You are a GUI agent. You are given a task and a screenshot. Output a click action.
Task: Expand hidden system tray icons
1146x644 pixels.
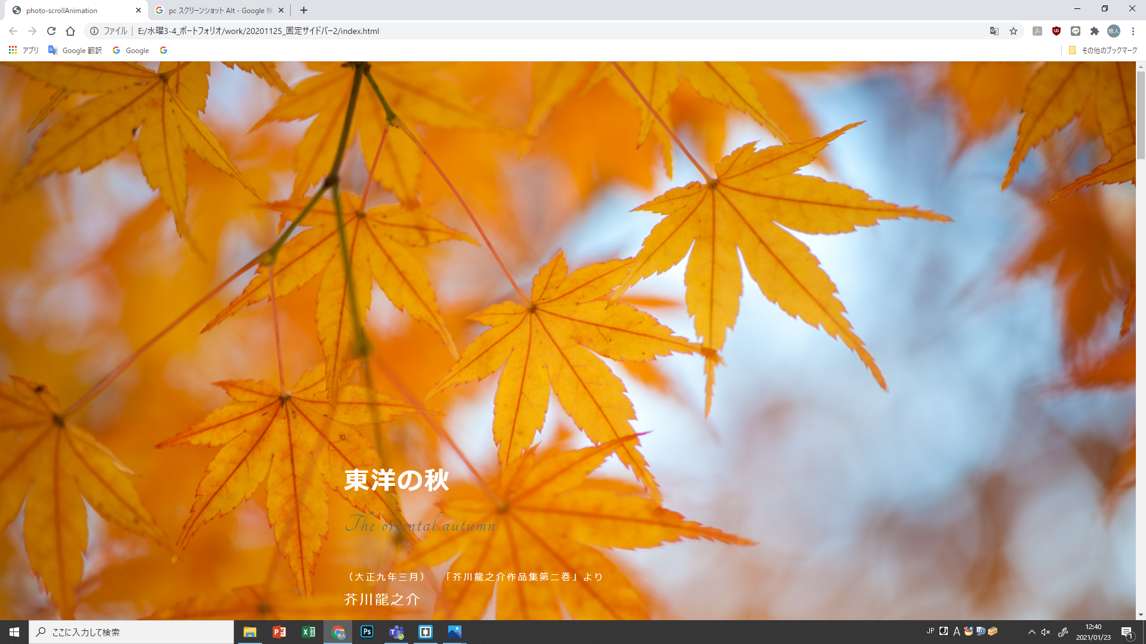(x=1031, y=632)
